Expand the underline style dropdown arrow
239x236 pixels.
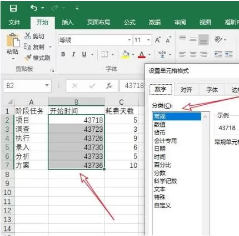click(x=92, y=54)
